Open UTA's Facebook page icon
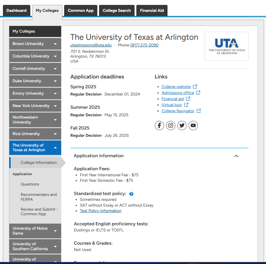The height and width of the screenshot is (264, 266). 159,126
